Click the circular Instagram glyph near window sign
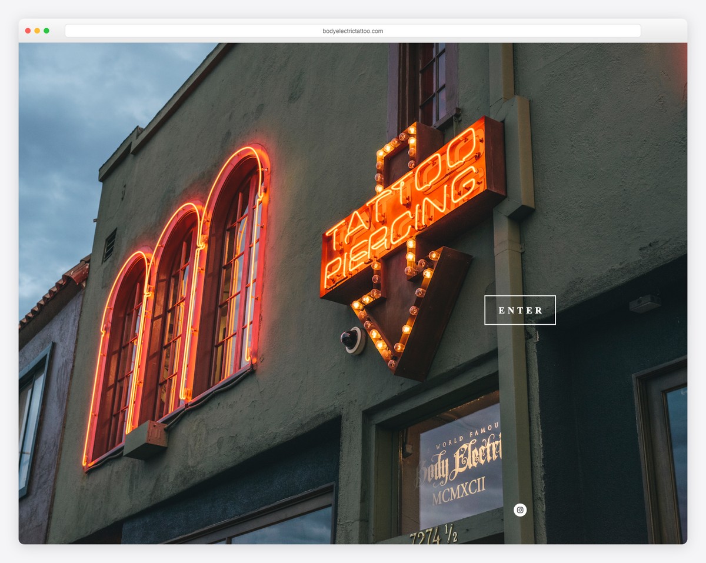Image resolution: width=706 pixels, height=563 pixels. (x=520, y=510)
